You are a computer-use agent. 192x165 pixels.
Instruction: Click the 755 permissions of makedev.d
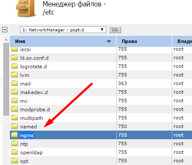click(x=123, y=92)
